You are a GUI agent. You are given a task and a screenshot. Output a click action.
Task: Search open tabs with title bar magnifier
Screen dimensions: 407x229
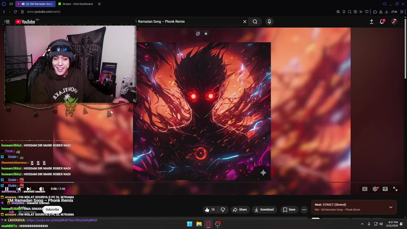384,4
